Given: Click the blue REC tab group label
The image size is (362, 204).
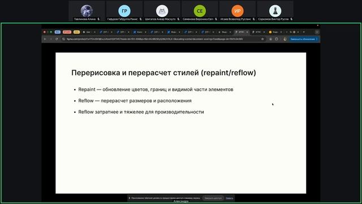Looking at the screenshot, I should (58, 32).
